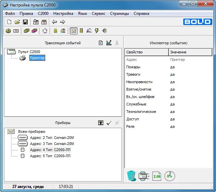216x192 pixels.
Task: Select Адрес: 5 Тип: С2000-ПП
Action: tap(50, 156)
